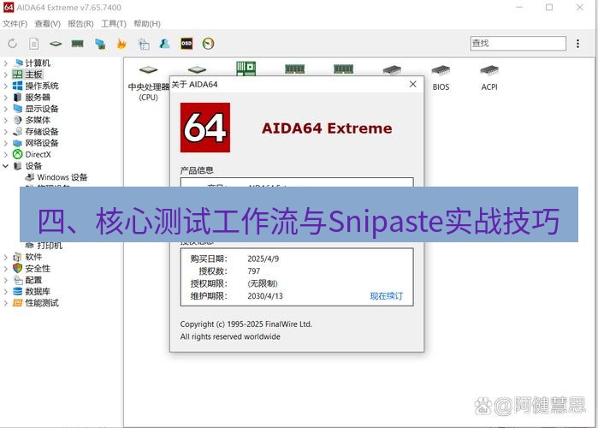Click the CPU chip toolbar icon
Image resolution: width=598 pixels, height=428 pixels.
[x=56, y=44]
